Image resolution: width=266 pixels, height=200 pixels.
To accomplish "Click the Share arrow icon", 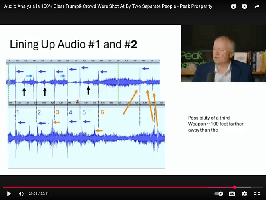I will point(257,6).
